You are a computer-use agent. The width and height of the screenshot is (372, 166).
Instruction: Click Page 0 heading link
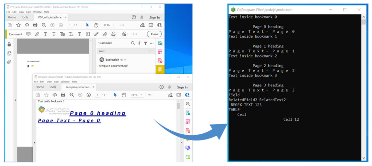98,113
